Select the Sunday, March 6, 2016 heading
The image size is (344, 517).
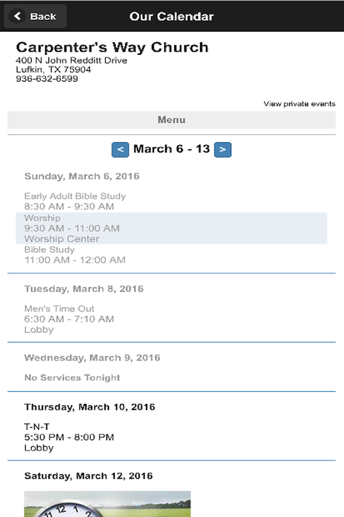point(81,176)
